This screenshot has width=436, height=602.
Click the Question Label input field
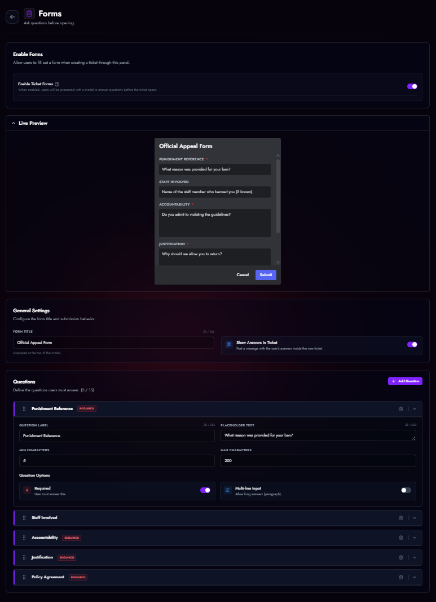pos(117,436)
